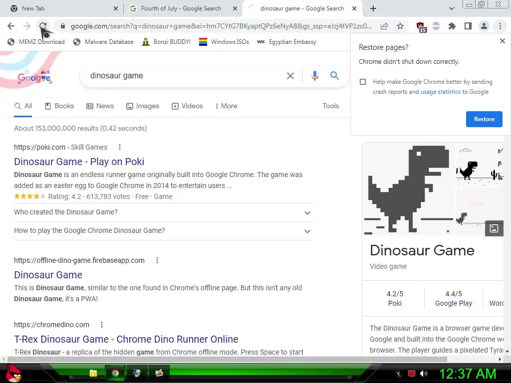Select the Videos search filter
The image size is (511, 383).
click(x=188, y=106)
